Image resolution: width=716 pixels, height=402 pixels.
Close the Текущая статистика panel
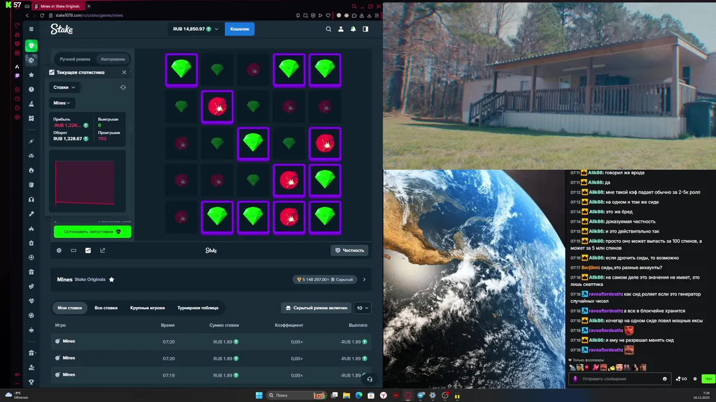point(124,72)
